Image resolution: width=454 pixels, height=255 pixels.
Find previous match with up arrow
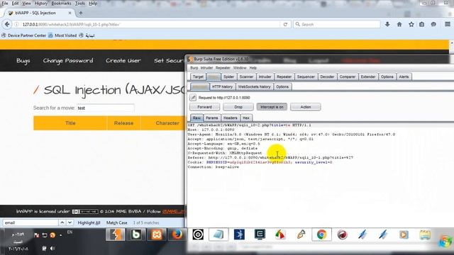point(62,222)
